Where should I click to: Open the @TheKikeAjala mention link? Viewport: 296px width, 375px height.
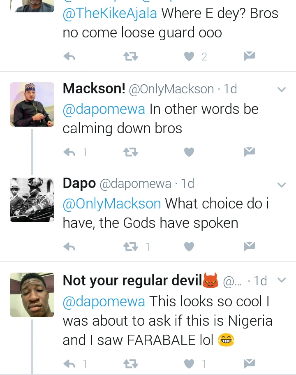coord(110,14)
